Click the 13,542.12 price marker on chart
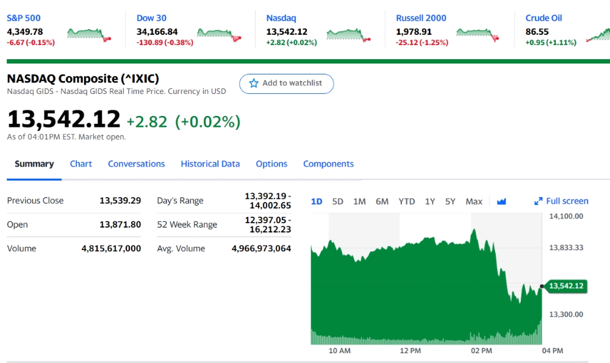This screenshot has width=610, height=363. pos(566,286)
